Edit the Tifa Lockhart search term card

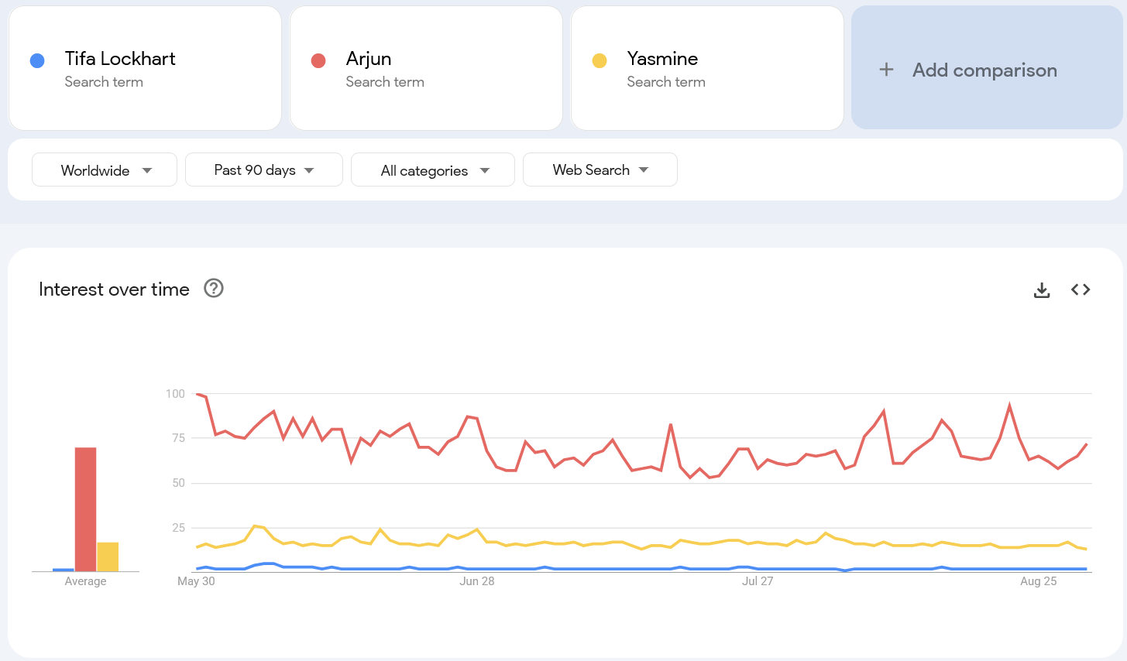[x=145, y=68]
